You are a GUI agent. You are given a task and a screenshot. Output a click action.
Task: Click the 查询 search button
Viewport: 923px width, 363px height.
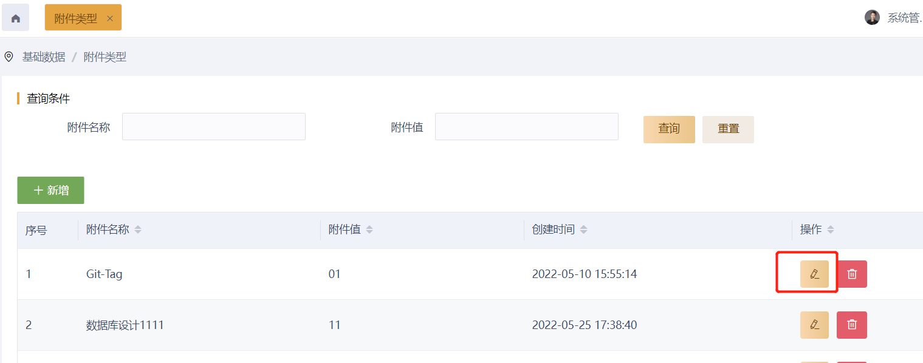pos(669,129)
